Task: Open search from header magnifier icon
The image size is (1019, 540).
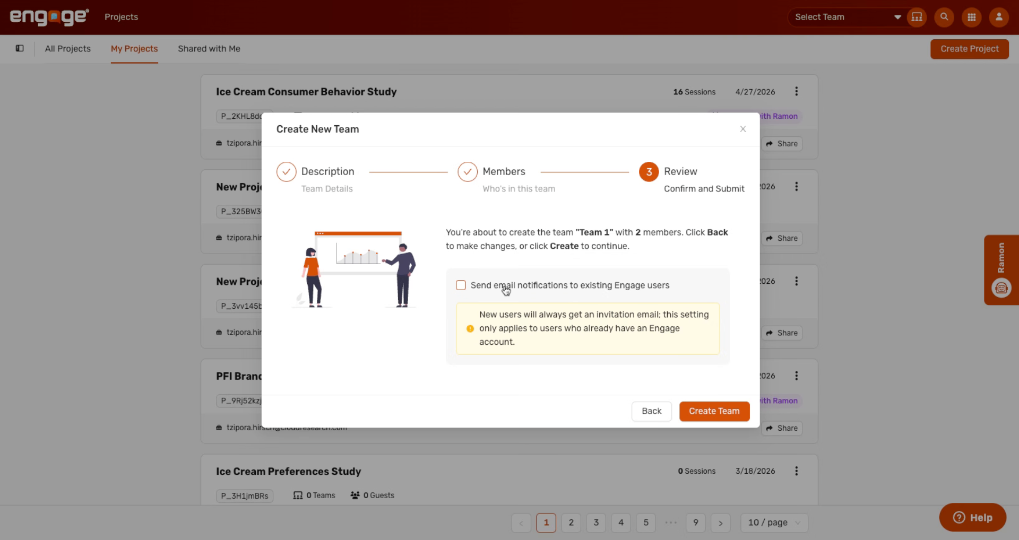Action: 944,17
